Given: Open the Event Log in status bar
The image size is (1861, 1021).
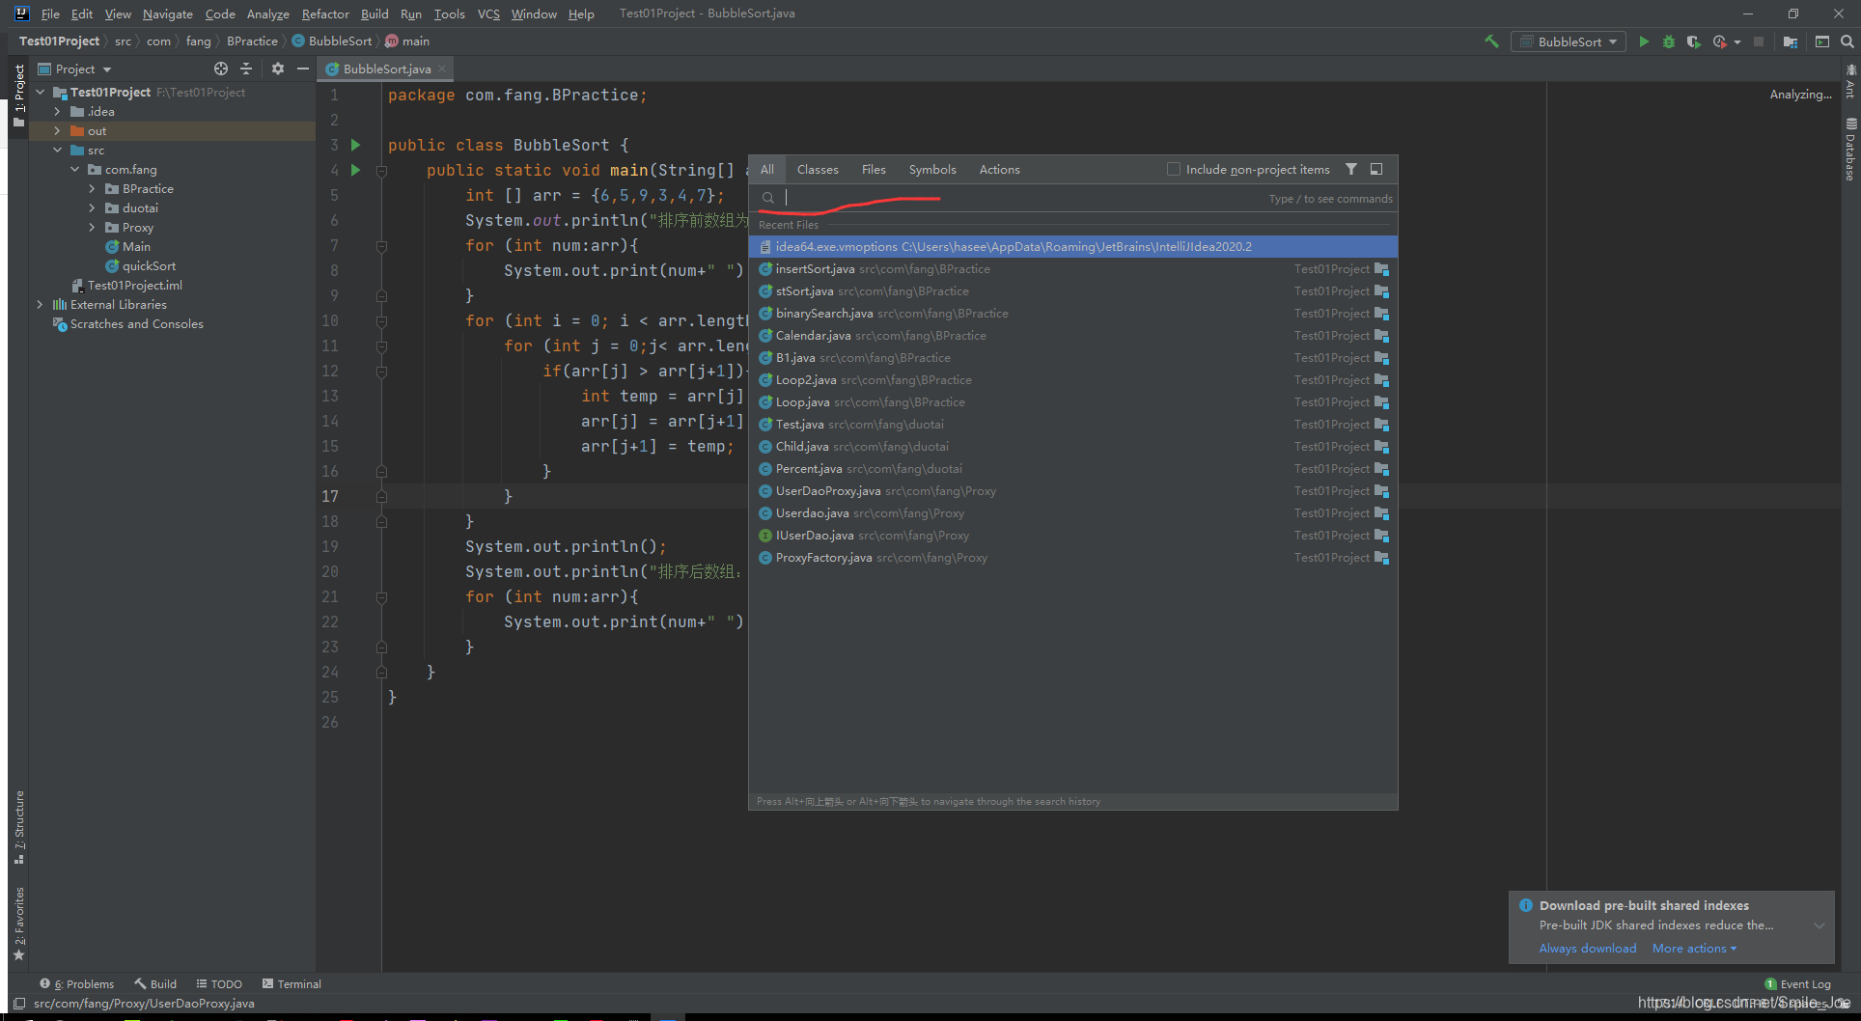Looking at the screenshot, I should click(x=1797, y=984).
